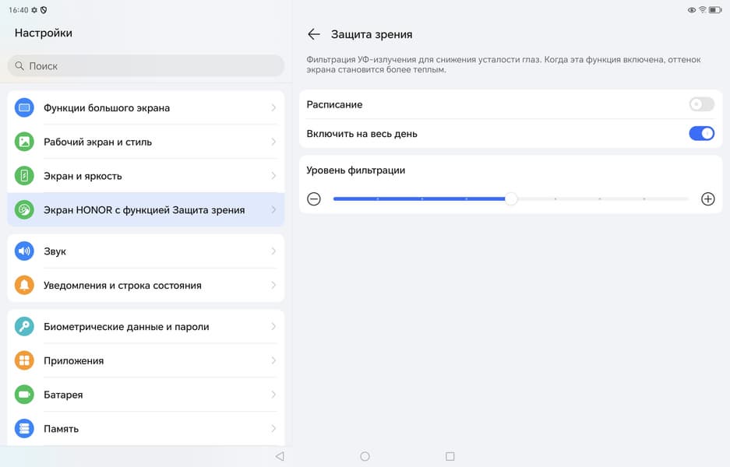
Task: Click the Звук speaker icon
Action: tap(24, 251)
